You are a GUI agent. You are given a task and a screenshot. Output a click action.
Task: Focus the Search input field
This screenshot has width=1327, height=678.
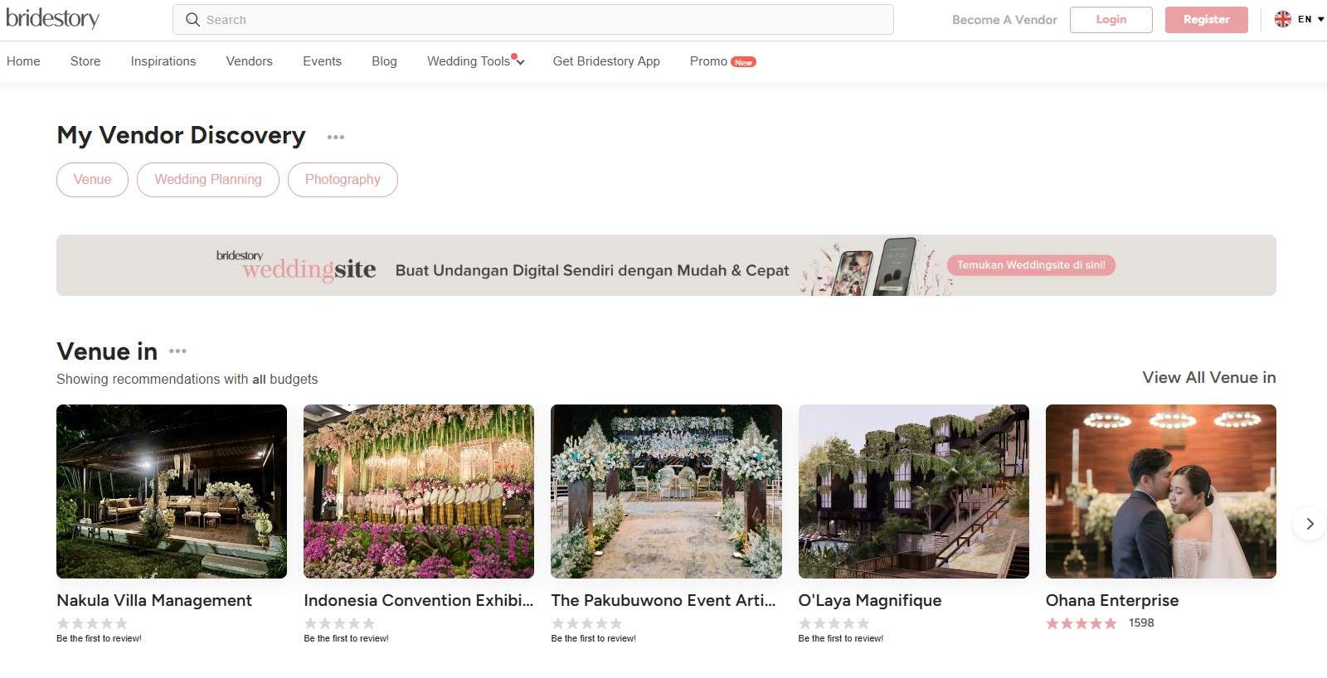pos(532,20)
